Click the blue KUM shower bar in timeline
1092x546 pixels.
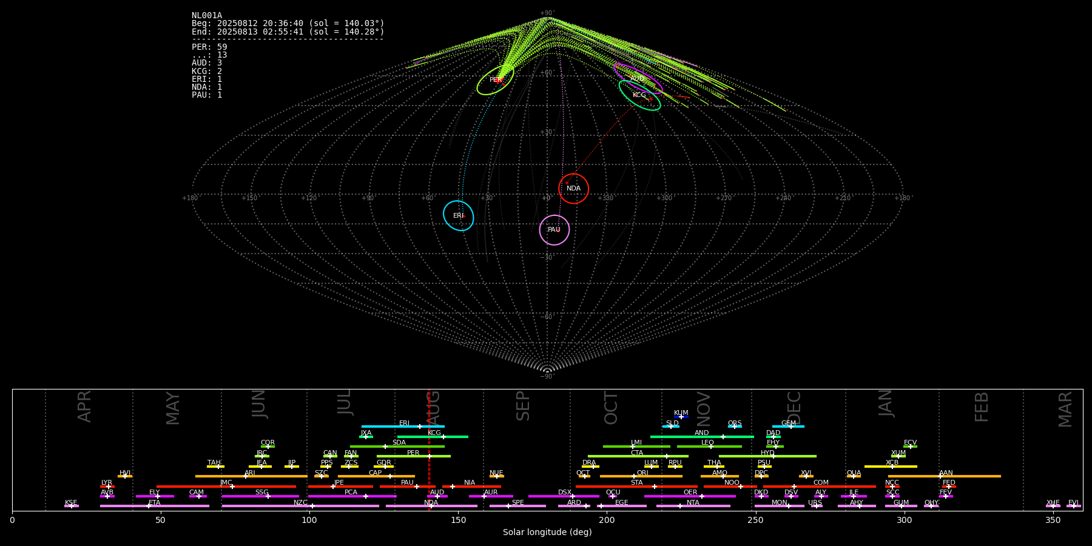(681, 417)
